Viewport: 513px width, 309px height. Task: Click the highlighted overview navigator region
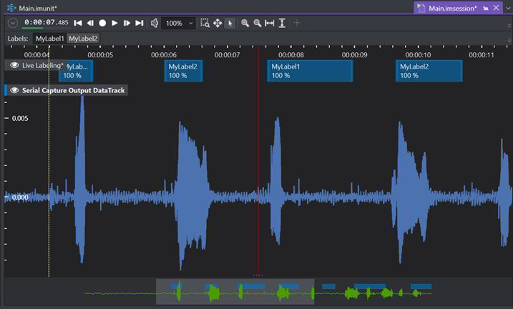click(x=235, y=291)
